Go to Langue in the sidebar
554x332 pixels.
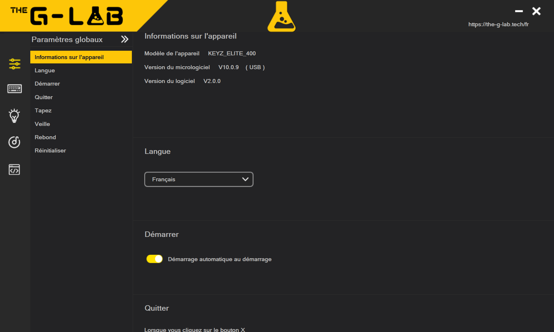pyautogui.click(x=45, y=70)
